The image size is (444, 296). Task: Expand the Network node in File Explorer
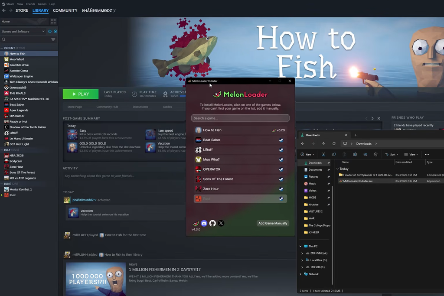tap(300, 274)
